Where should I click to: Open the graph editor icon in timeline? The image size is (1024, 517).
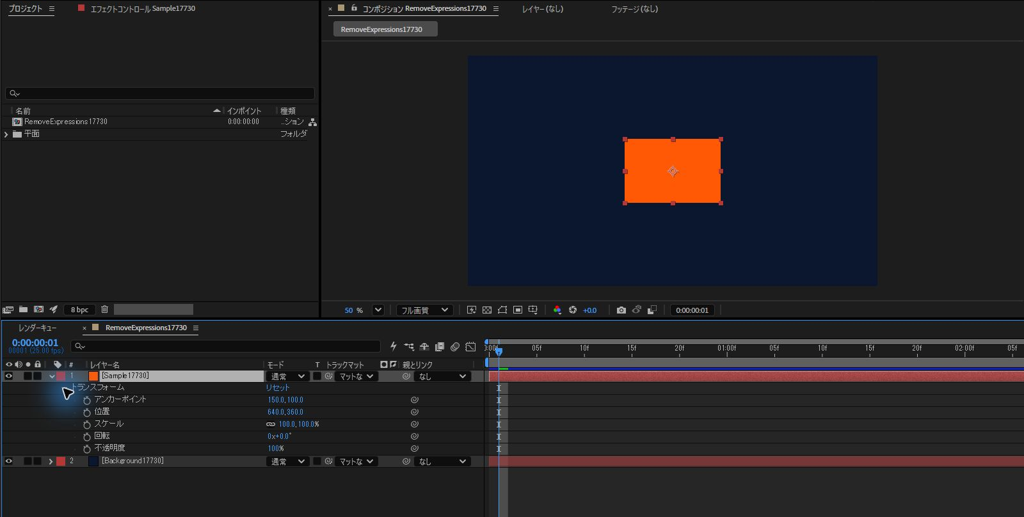[x=470, y=346]
